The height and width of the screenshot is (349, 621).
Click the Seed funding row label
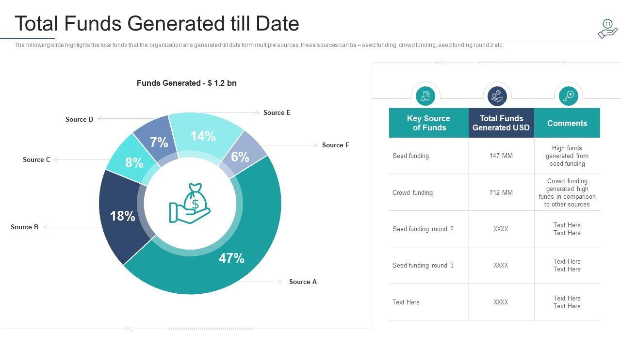click(410, 156)
